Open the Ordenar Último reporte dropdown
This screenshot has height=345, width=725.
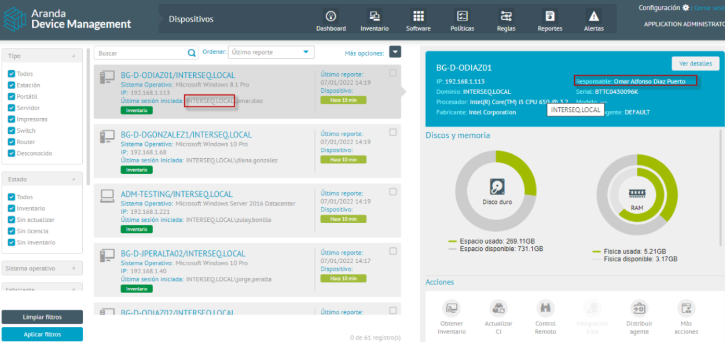pos(271,52)
